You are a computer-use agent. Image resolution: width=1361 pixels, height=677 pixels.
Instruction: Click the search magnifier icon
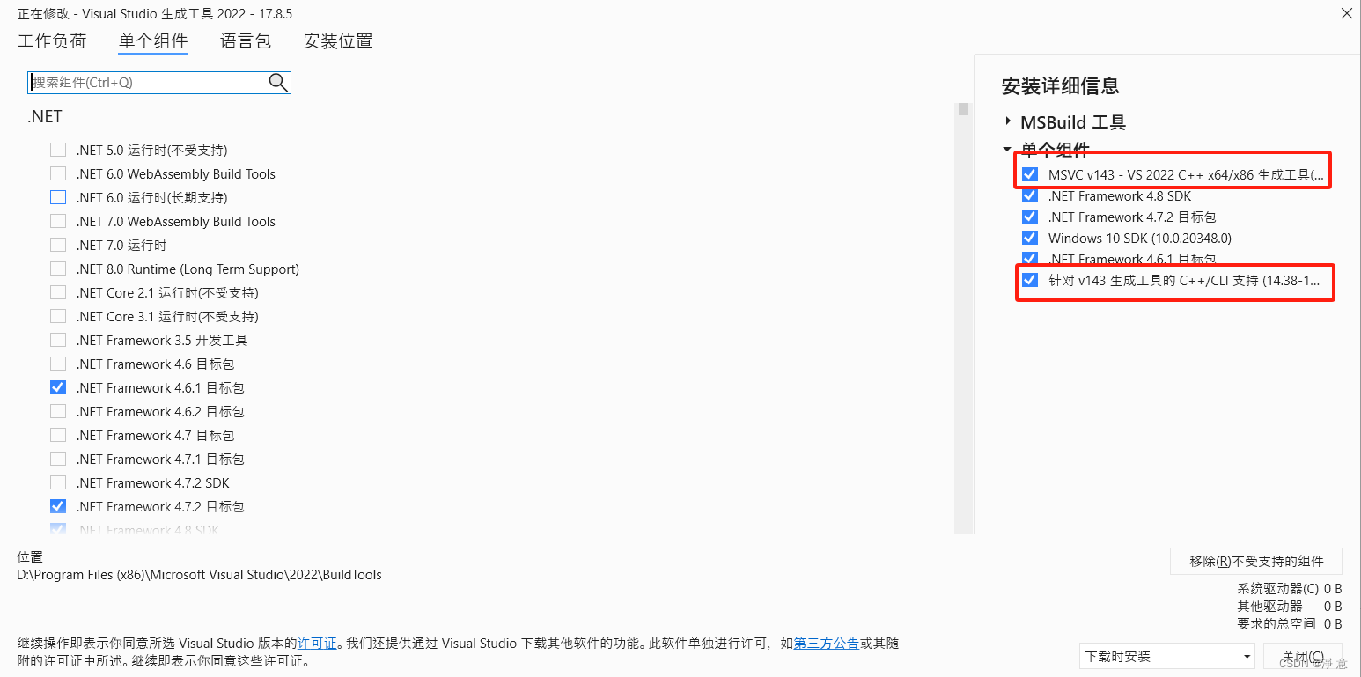(278, 83)
